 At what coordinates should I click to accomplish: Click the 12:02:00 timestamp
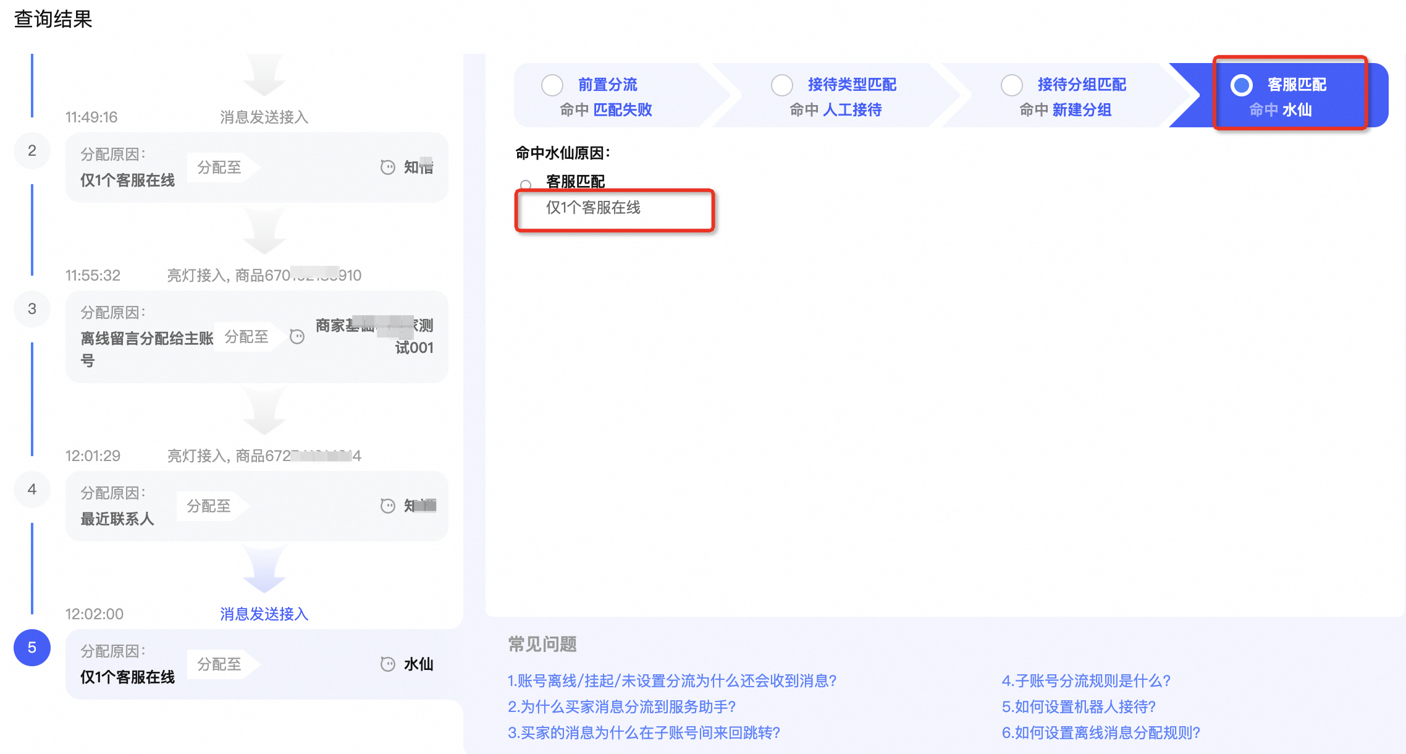point(95,614)
